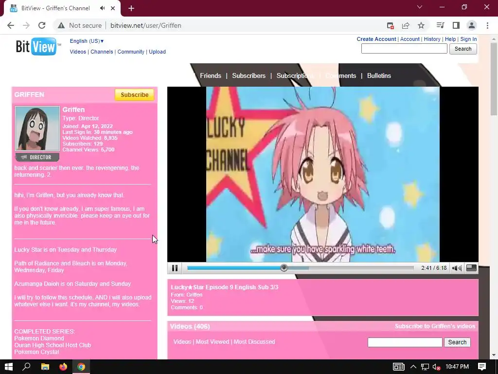Select the Videos sort link in Videos panel
498x374 pixels.
point(182,342)
